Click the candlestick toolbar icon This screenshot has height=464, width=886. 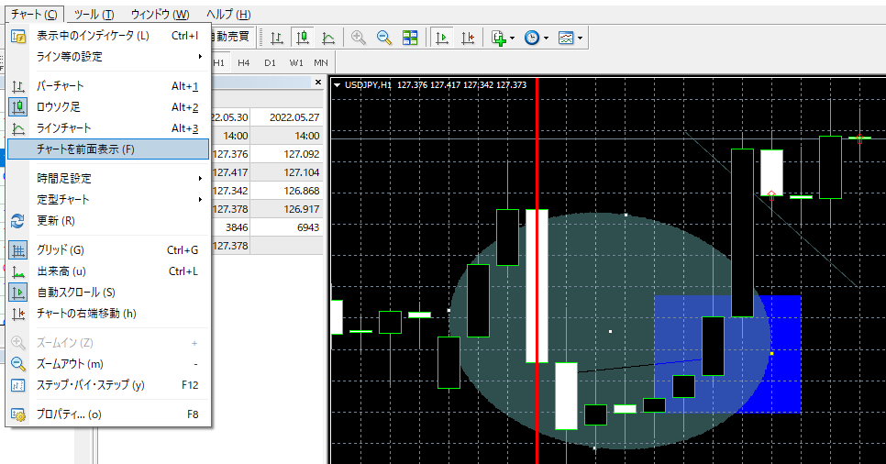click(x=302, y=38)
